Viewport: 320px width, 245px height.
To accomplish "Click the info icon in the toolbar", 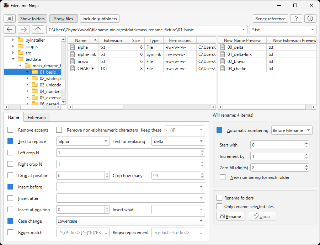I will pos(310,18).
